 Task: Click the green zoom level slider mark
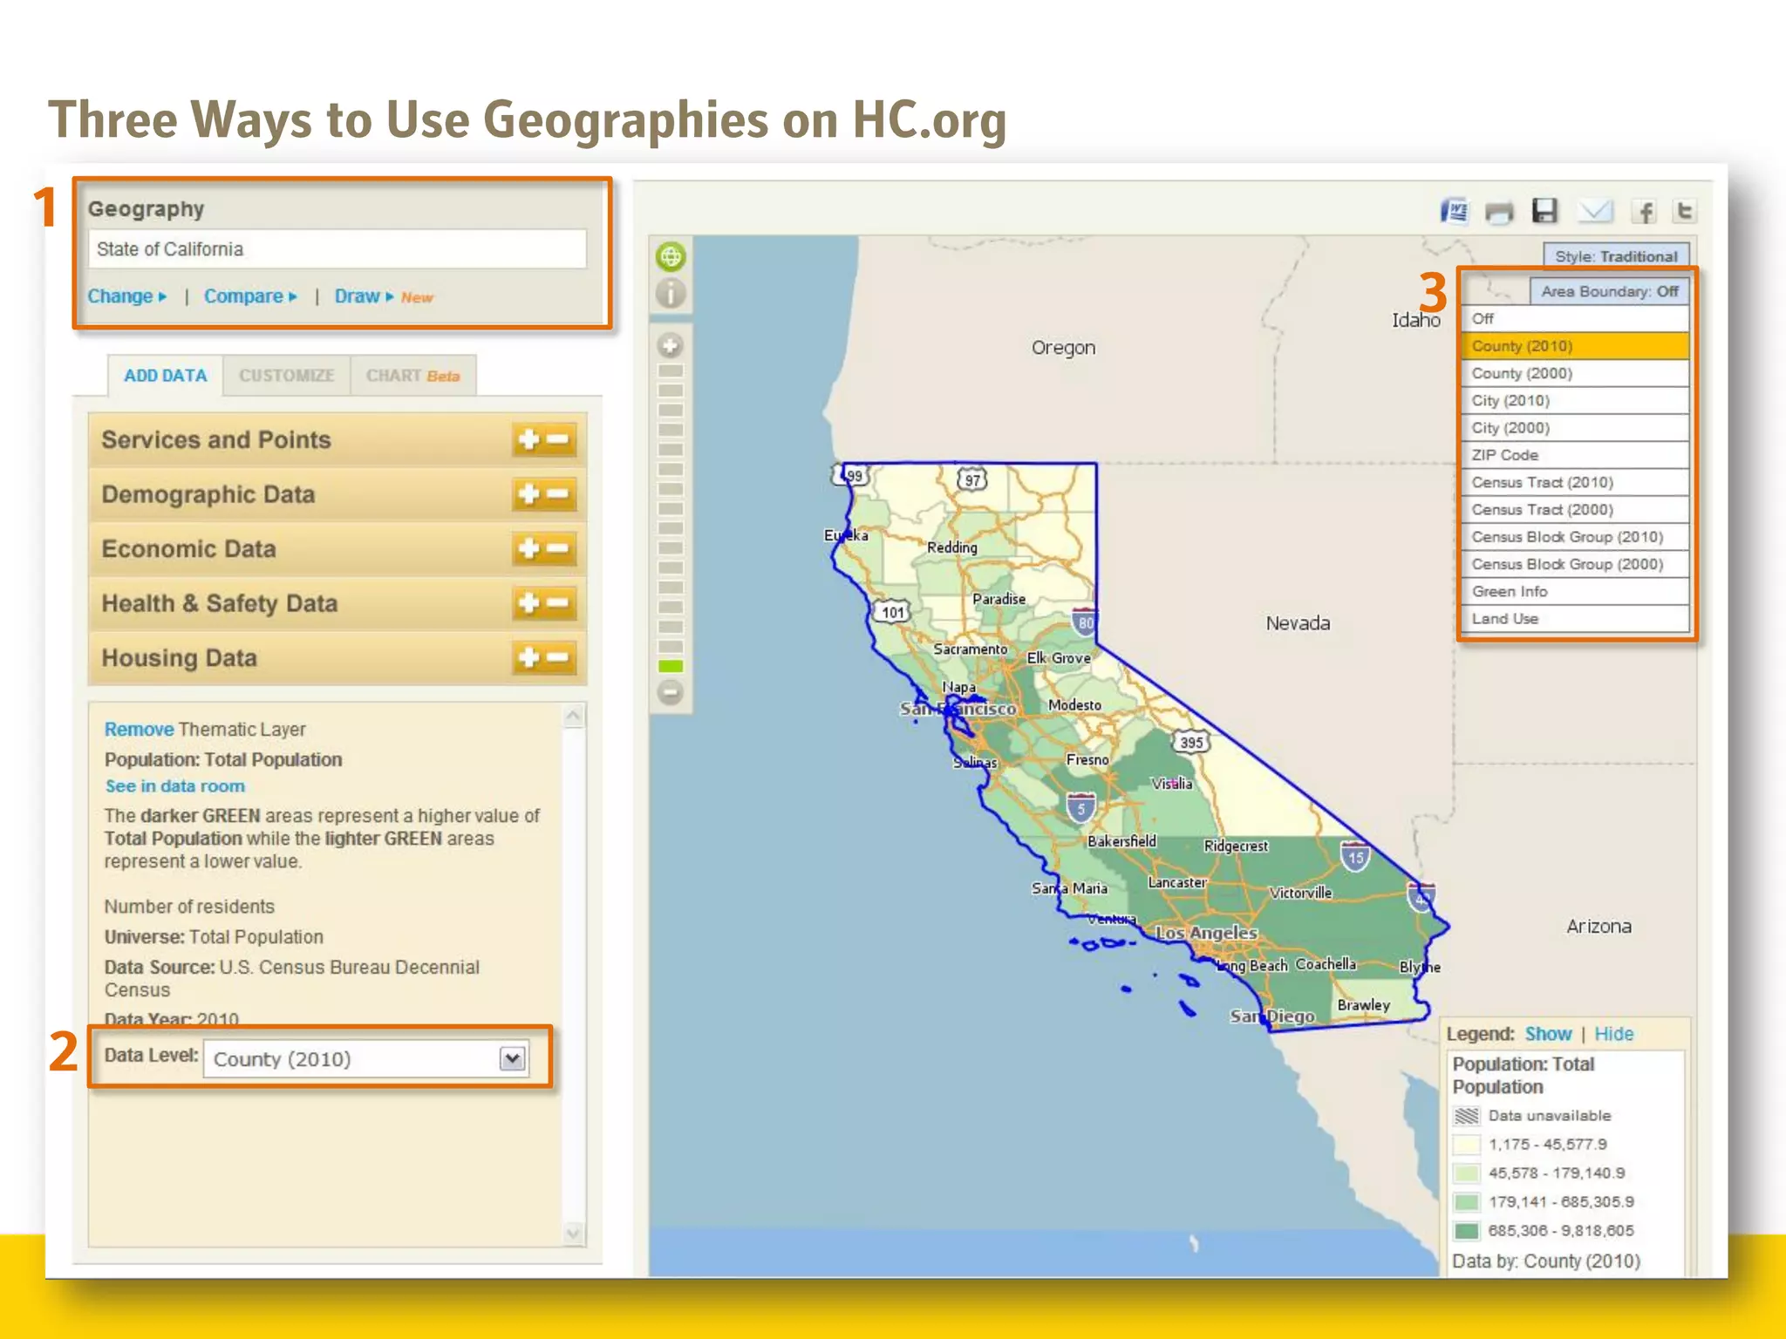671,666
